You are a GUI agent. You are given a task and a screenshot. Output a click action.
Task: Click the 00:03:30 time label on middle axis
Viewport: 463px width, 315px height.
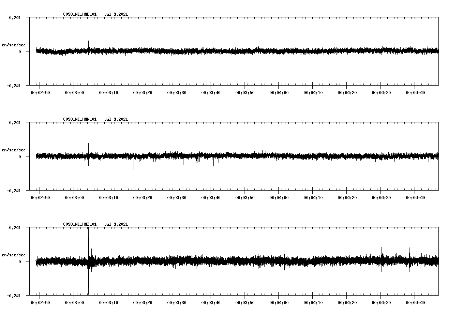(x=177, y=197)
